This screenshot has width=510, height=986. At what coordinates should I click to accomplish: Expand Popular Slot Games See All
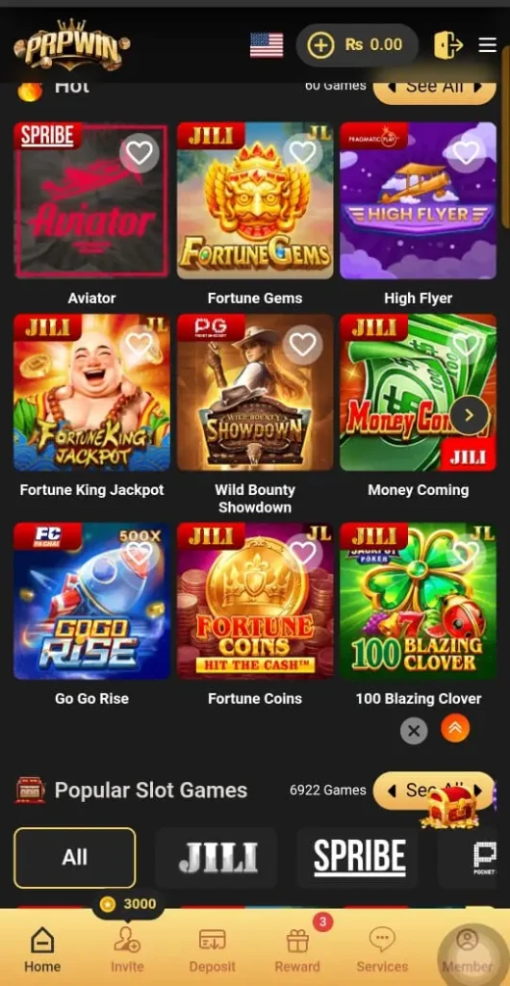(x=435, y=791)
